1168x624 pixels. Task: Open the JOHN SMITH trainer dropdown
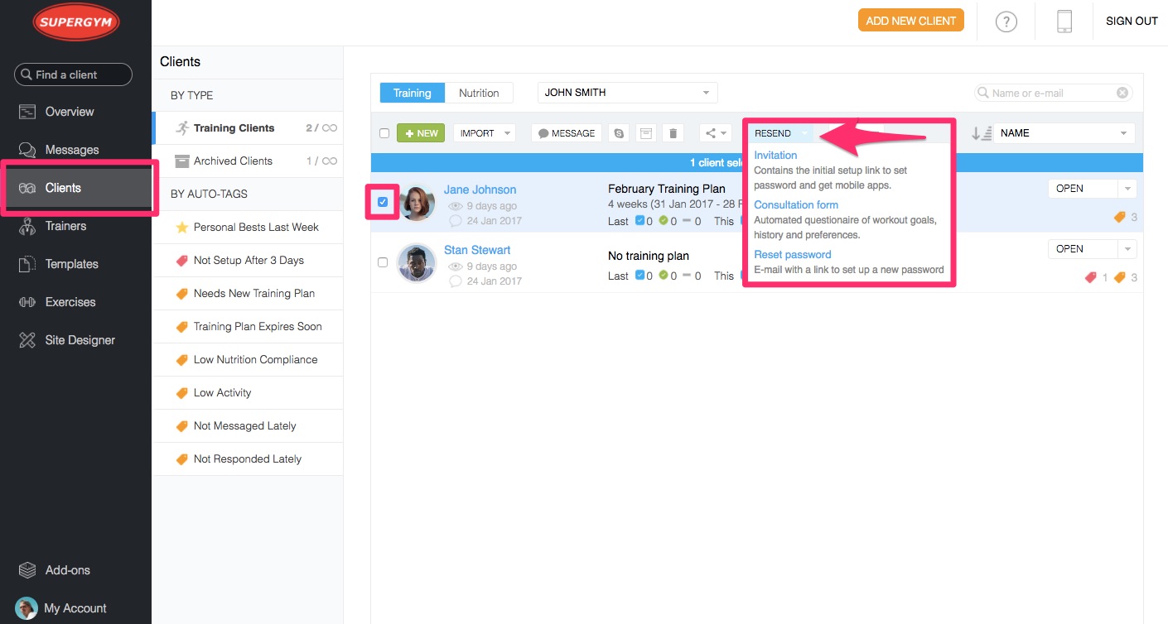click(x=628, y=93)
